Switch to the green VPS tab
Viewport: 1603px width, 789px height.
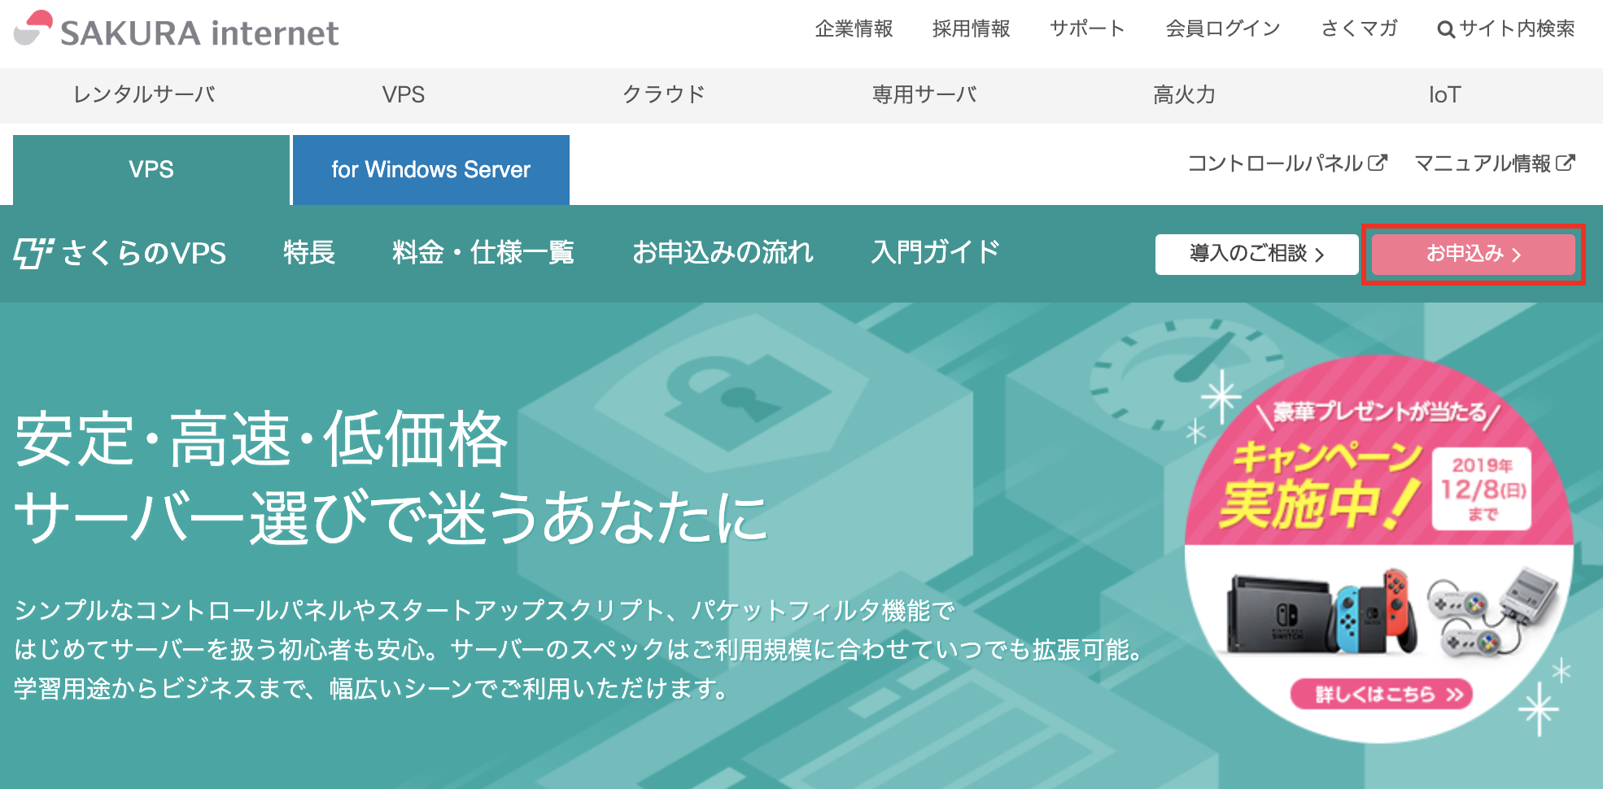pyautogui.click(x=151, y=170)
